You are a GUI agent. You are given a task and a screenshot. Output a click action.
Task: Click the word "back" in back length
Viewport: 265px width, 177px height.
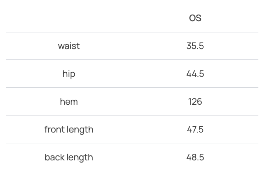pyautogui.click(x=54, y=157)
